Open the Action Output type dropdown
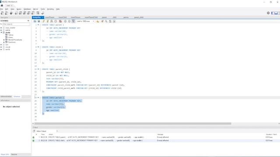The image size is (280, 157). (x=47, y=131)
